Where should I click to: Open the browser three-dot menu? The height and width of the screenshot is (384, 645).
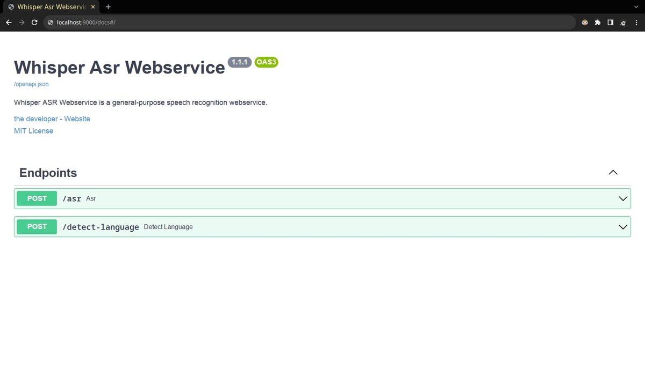click(635, 23)
